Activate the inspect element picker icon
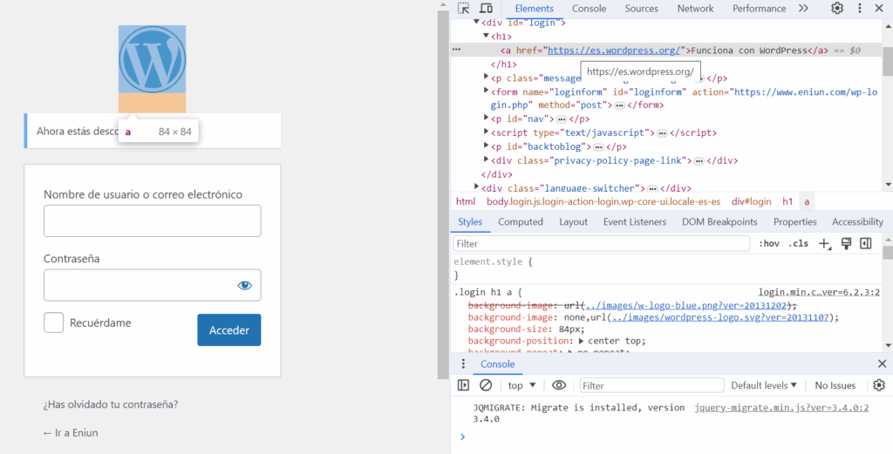Viewport: 893px width, 454px height. (464, 8)
